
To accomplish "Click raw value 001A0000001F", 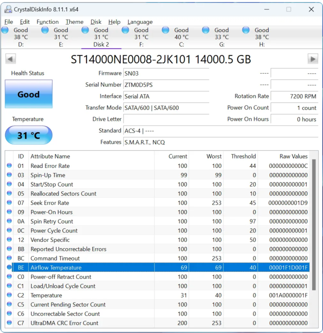I will (288, 295).
